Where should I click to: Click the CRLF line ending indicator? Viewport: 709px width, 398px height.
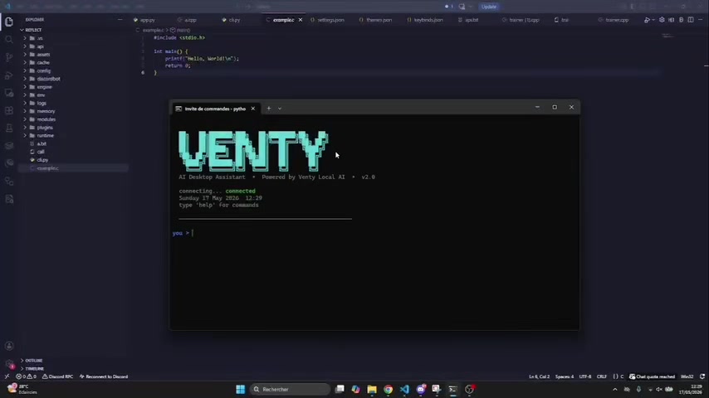(601, 376)
